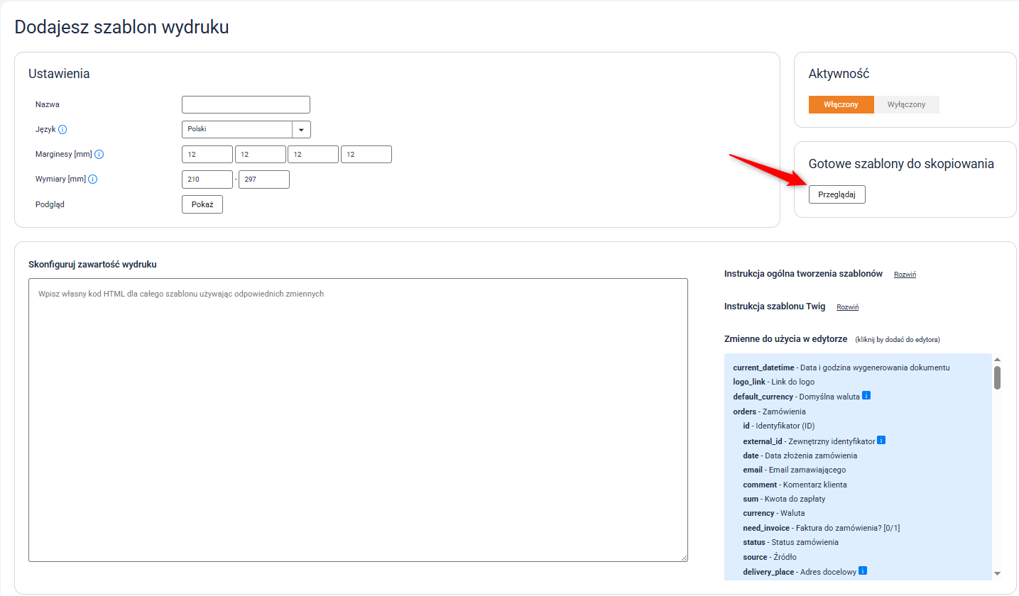Click the variables list scrollbar down arrow
1019x596 pixels.
click(x=997, y=573)
